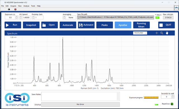Image resolution: width=179 pixels, height=109 pixels.
Task: Select the zoom magnifier graph tool
Action: [162, 33]
